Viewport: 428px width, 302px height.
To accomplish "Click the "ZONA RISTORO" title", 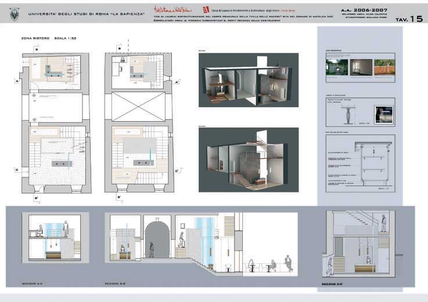I will coord(35,38).
